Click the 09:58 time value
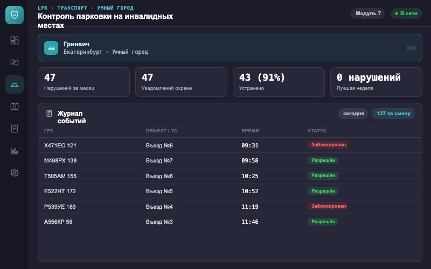Screen dimensions: 431x269 pyautogui.click(x=250, y=160)
